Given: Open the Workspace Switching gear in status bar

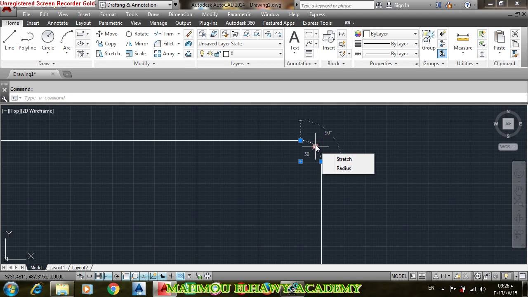Looking at the screenshot, I should (477, 276).
